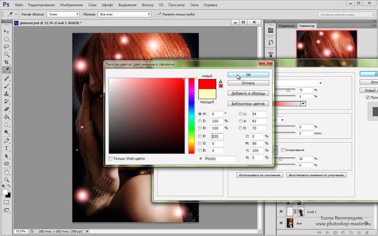Select the Horizontal Type tool
The height and width of the screenshot is (236, 378).
coord(7,148)
